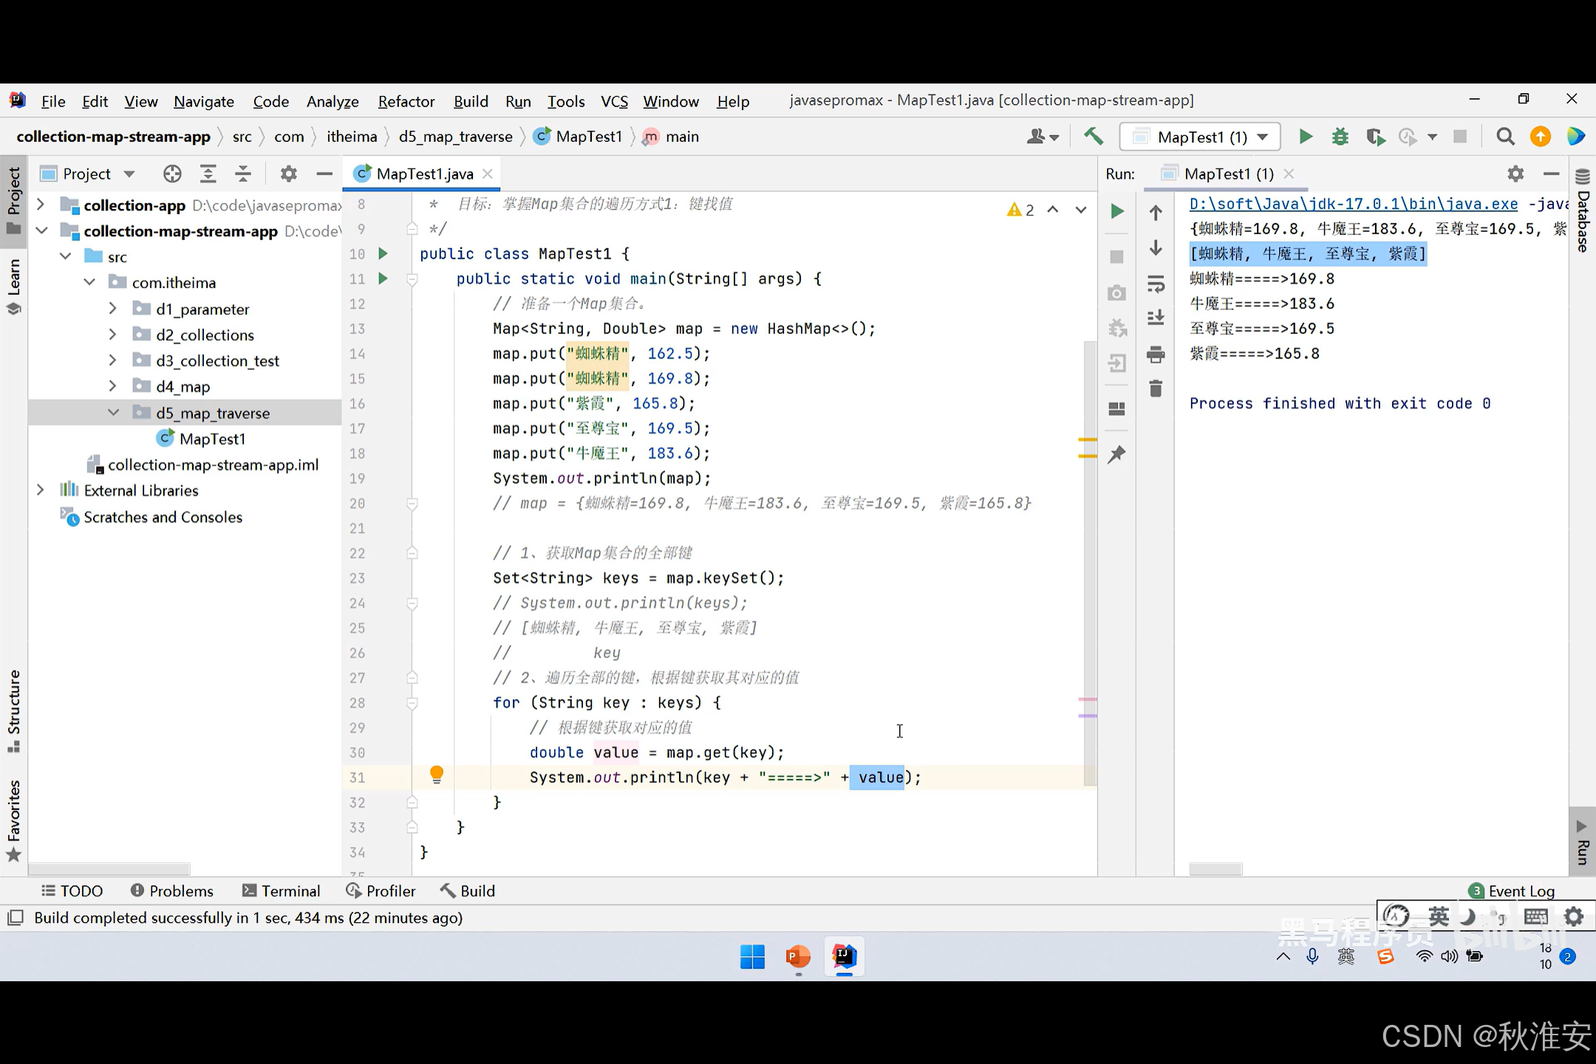This screenshot has height=1064, width=1596.
Task: Clear Run console output with trash icon
Action: pyautogui.click(x=1156, y=389)
